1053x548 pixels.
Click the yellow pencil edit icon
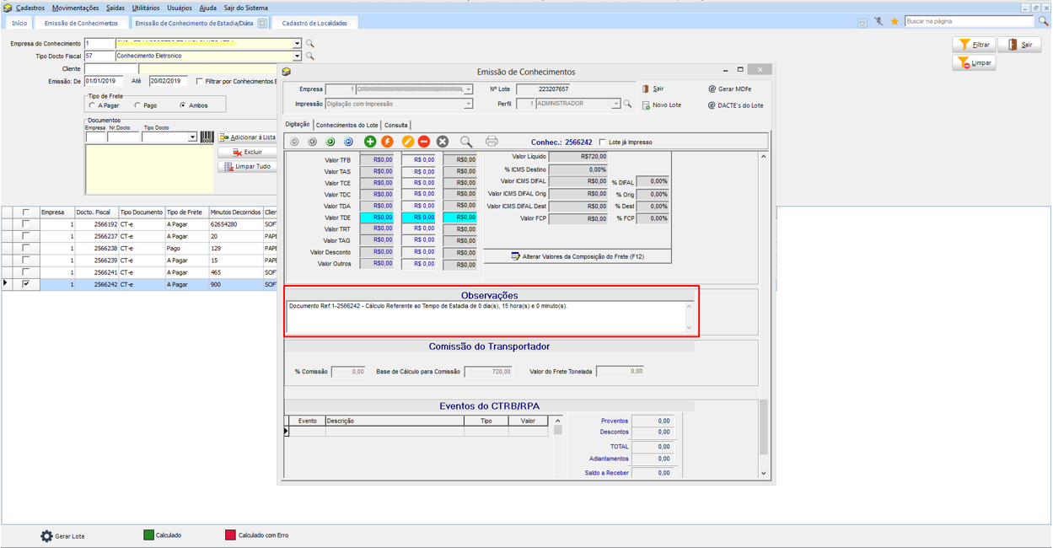(407, 142)
